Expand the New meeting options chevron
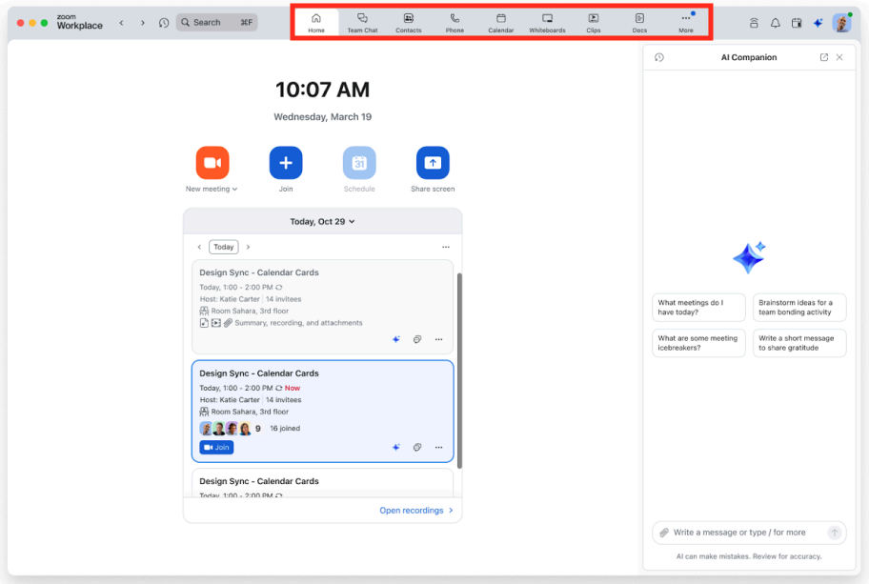This screenshot has height=584, width=869. pyautogui.click(x=234, y=189)
